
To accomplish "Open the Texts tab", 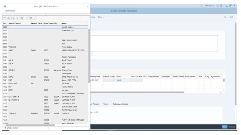I will point(105,104).
